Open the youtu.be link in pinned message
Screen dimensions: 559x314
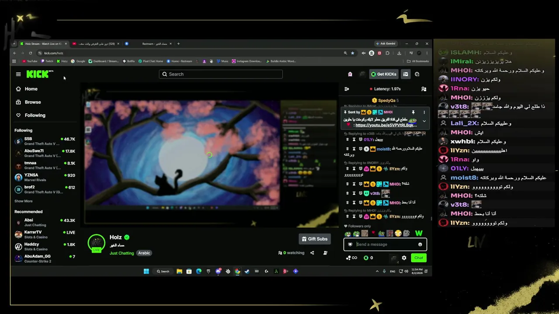click(x=386, y=125)
